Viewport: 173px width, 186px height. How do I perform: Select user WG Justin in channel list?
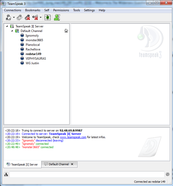32,63
